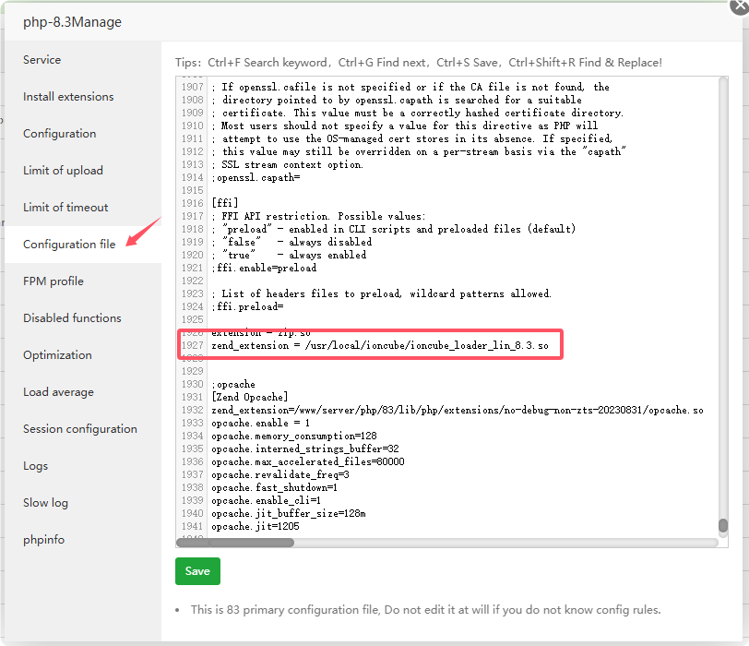The width and height of the screenshot is (749, 646).
Task: Open the Service tab
Action: coord(42,60)
